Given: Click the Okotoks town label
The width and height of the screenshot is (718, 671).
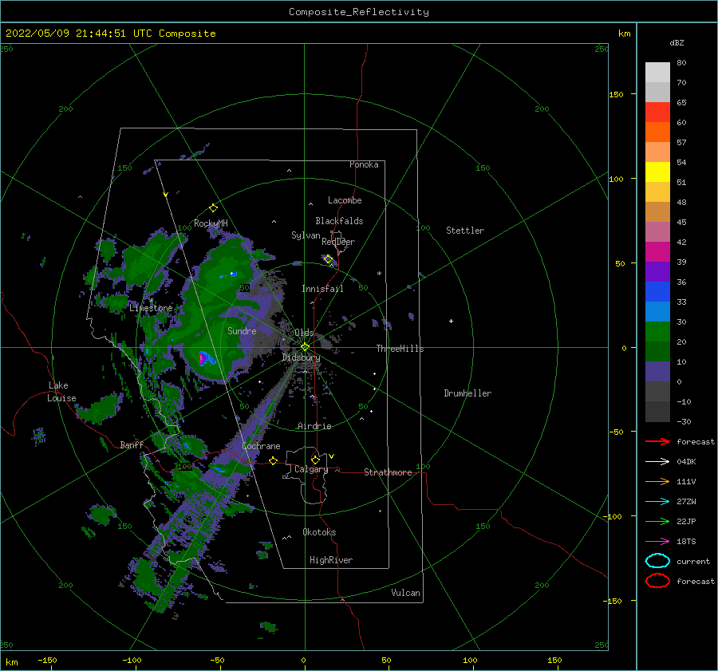Looking at the screenshot, I should (319, 532).
